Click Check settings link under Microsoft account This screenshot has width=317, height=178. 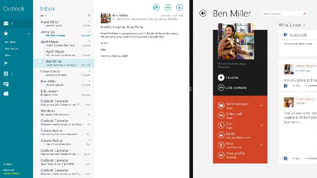point(11,173)
